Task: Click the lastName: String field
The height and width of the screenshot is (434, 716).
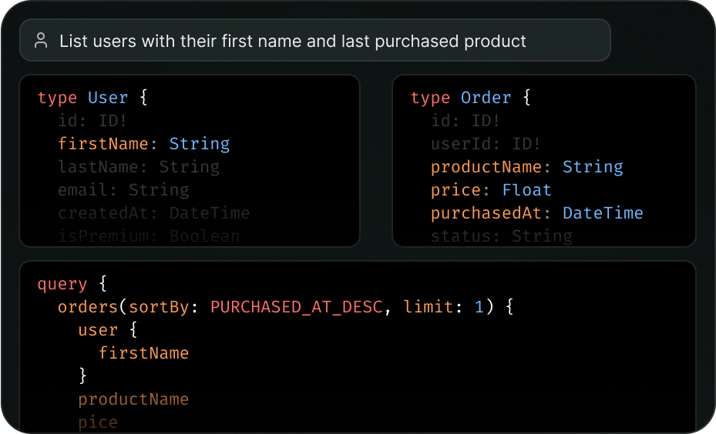Action: (x=138, y=167)
